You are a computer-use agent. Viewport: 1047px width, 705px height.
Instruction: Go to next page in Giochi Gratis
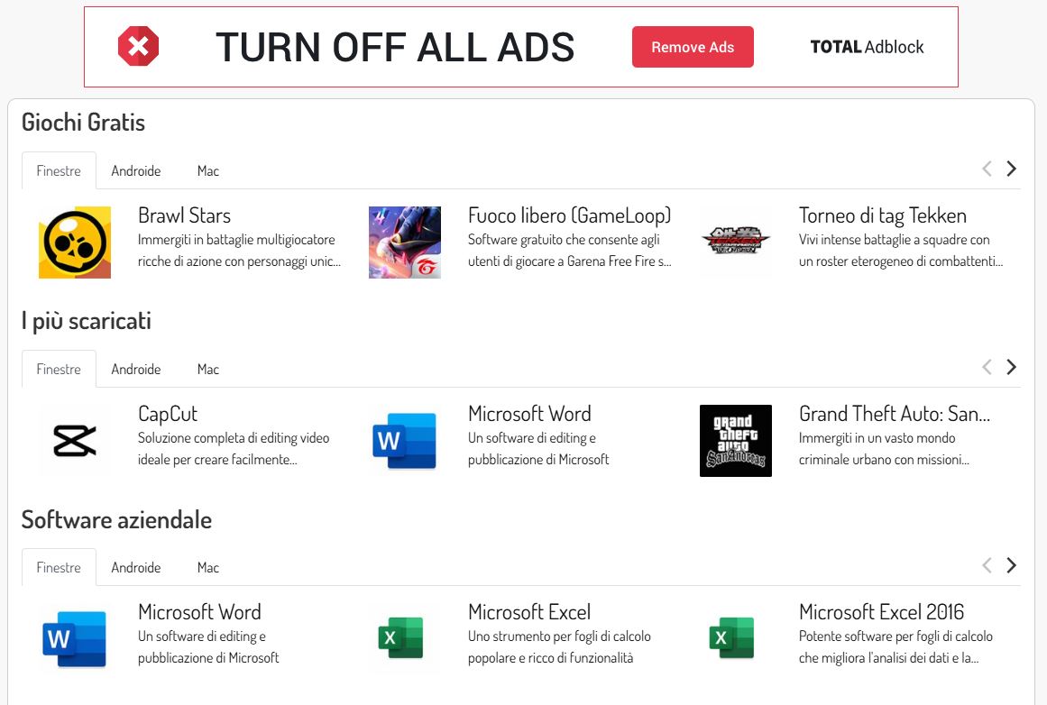click(x=1011, y=169)
